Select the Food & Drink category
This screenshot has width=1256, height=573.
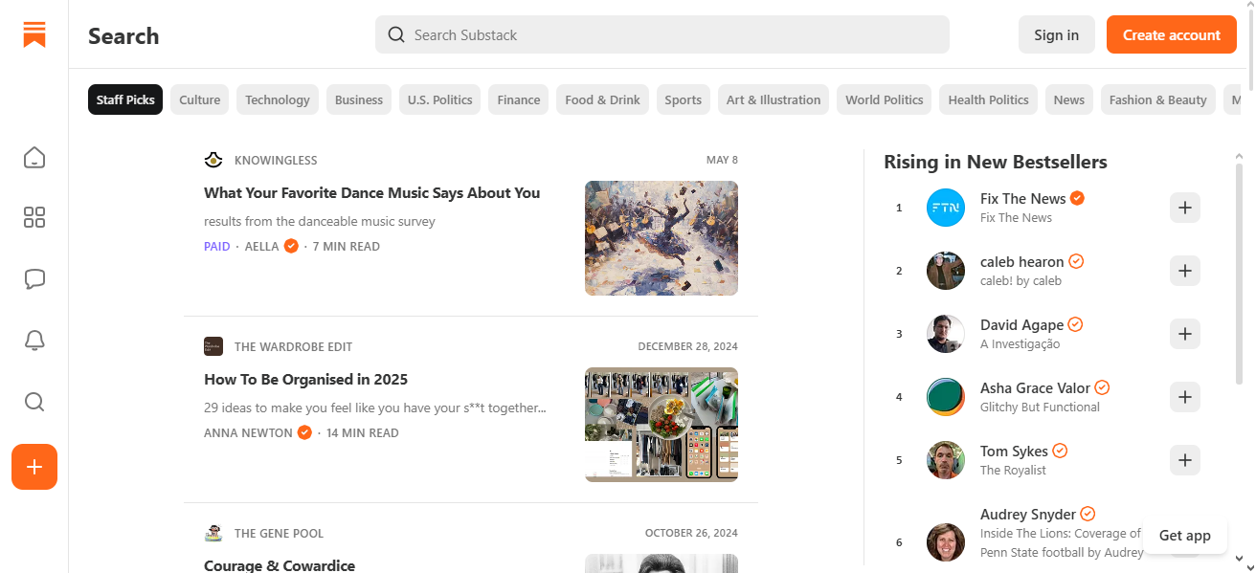(x=602, y=99)
